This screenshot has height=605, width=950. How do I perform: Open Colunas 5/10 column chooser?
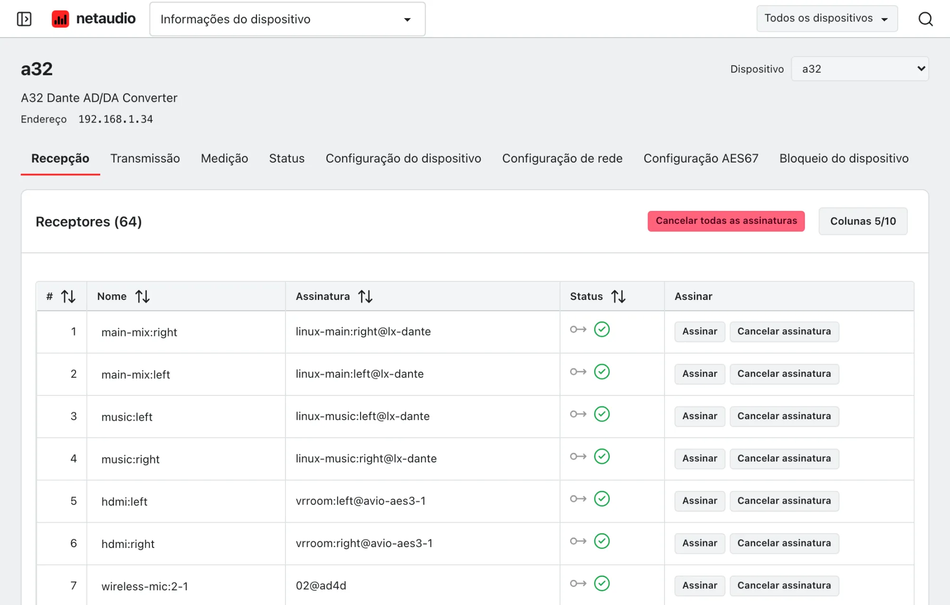[x=863, y=221]
